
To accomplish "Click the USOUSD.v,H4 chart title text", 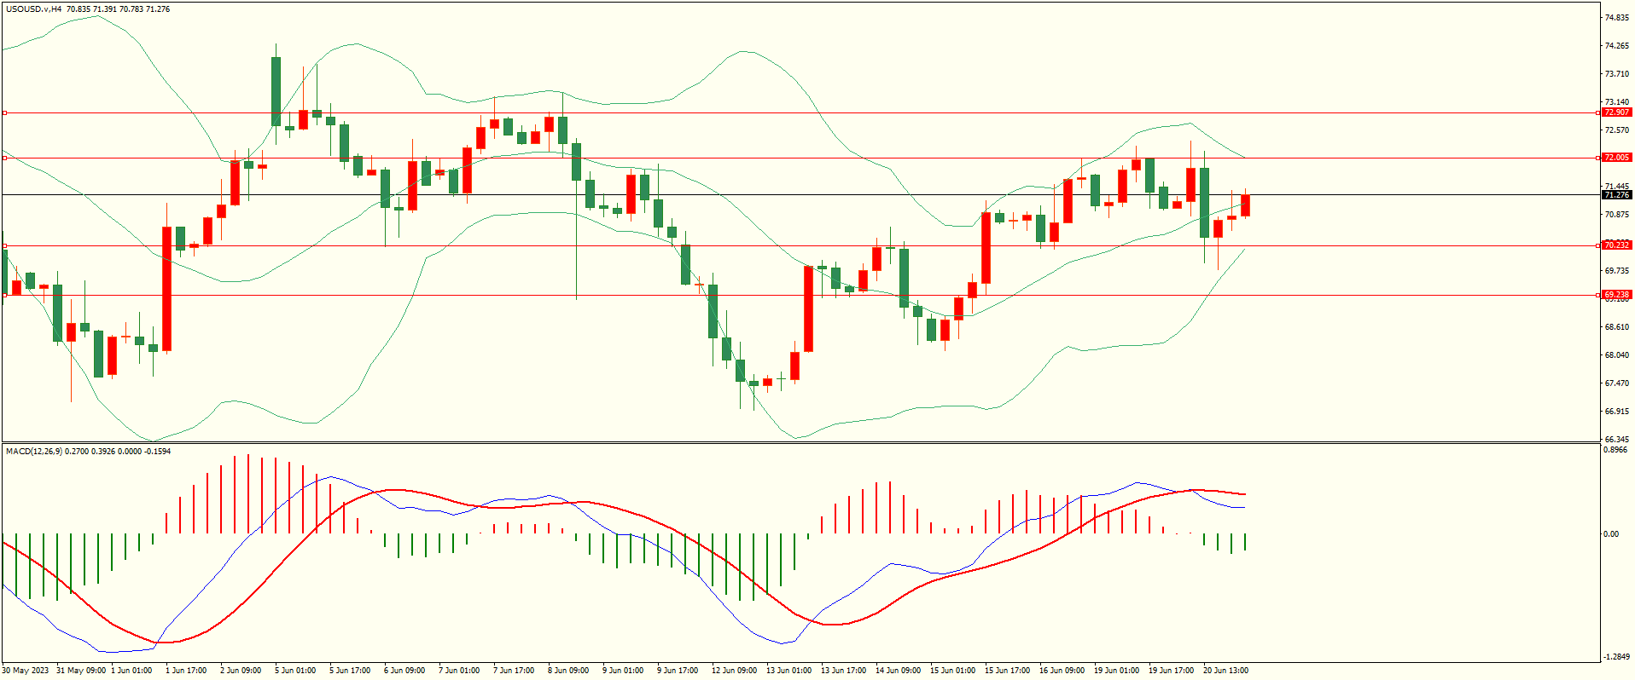I will tap(33, 9).
